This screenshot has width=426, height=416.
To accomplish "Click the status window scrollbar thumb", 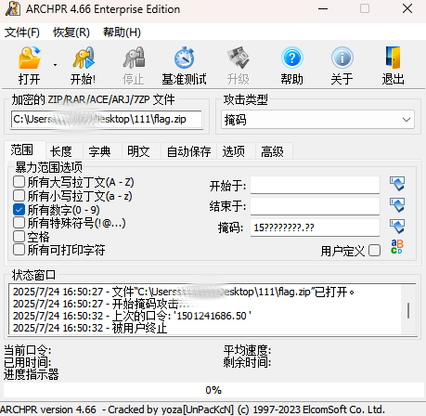I will coord(408,310).
